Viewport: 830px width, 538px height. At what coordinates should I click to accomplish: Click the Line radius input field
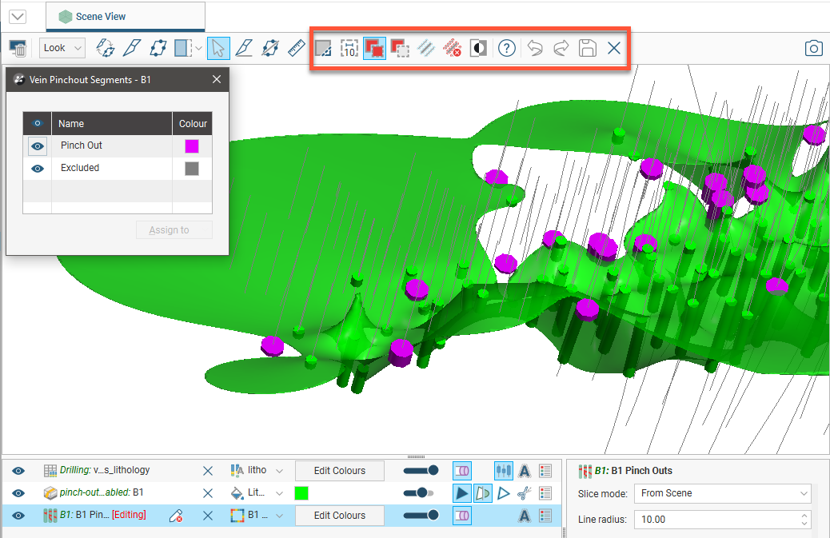point(716,520)
